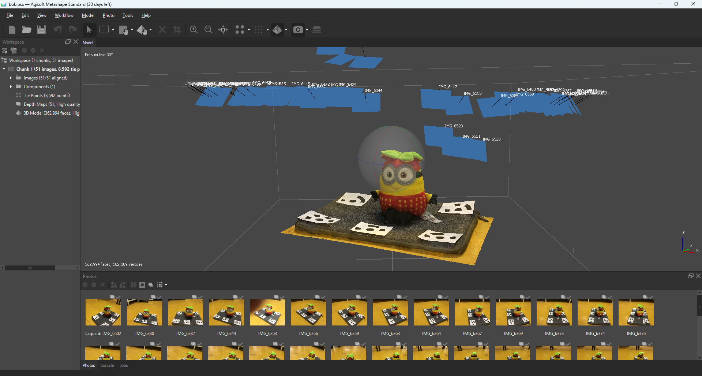Undock the Workspace panel using its float icon
The image size is (702, 376).
(x=68, y=42)
